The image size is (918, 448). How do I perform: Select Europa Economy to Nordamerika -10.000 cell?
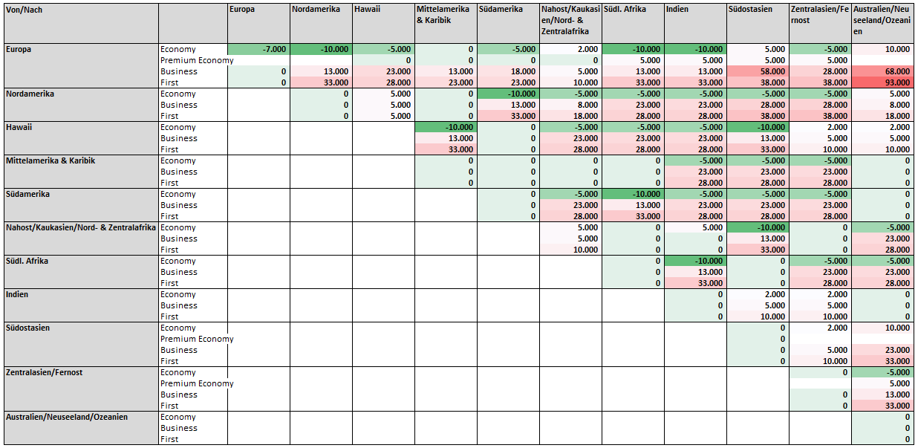pos(321,49)
